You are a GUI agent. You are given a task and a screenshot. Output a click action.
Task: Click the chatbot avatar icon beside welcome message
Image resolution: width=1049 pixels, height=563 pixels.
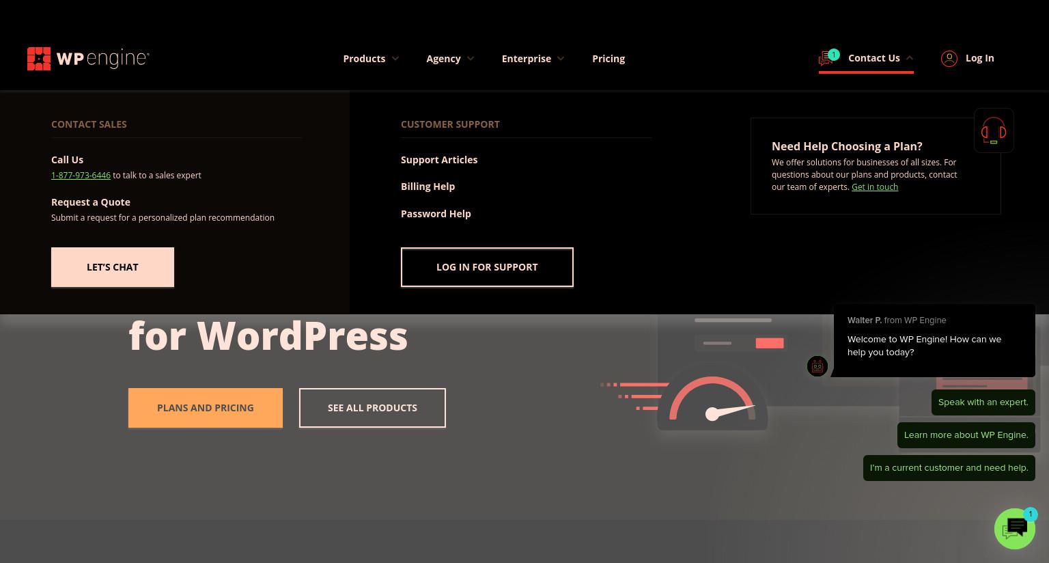coord(817,366)
